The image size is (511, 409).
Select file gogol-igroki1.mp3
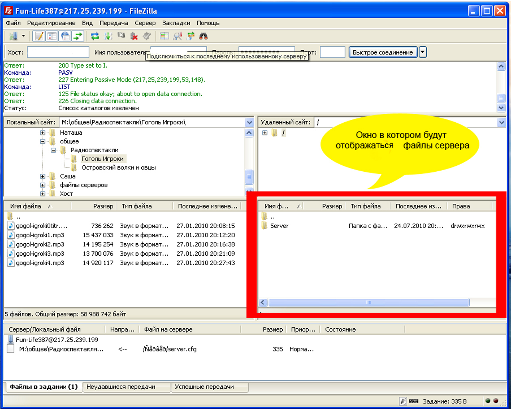pyautogui.click(x=40, y=235)
